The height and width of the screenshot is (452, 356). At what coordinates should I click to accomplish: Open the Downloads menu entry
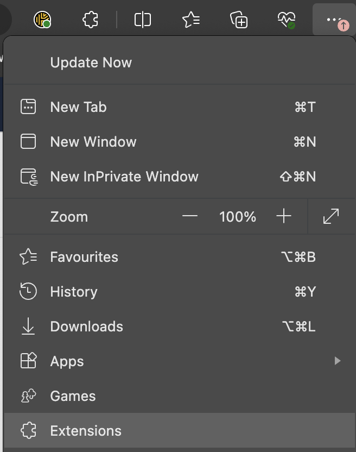pyautogui.click(x=87, y=327)
